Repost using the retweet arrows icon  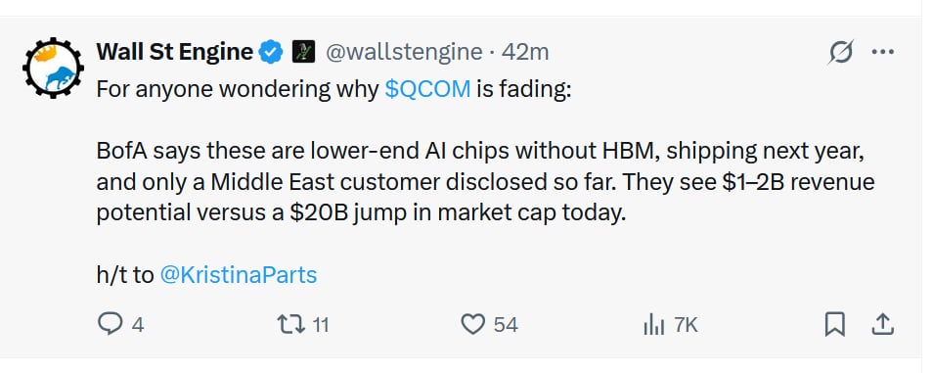(x=291, y=325)
